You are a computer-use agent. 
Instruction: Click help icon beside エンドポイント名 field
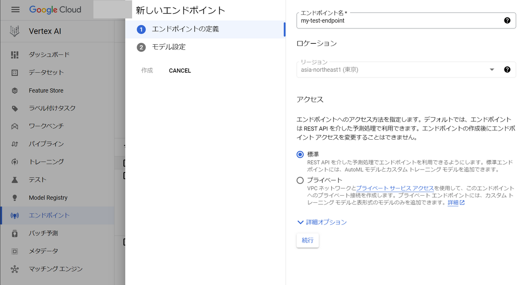[x=507, y=20]
